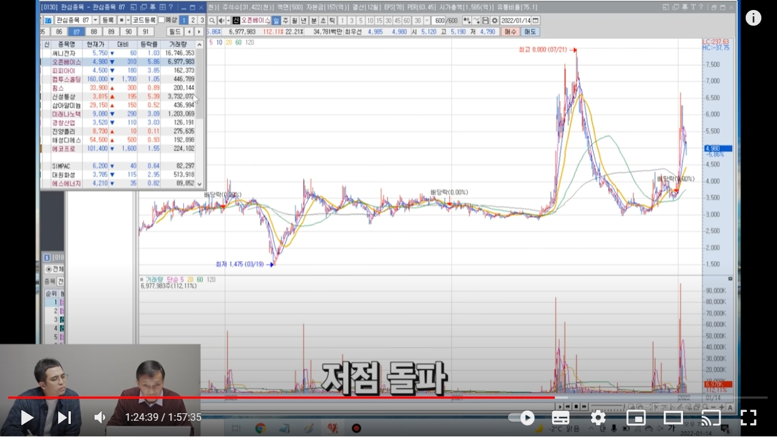Viewport: 777px width, 437px height.
Task: Select the 써니전자 row in watchlist
Action: pos(118,54)
